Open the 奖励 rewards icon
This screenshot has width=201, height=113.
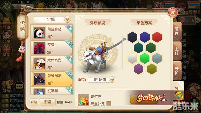pos(6,51)
